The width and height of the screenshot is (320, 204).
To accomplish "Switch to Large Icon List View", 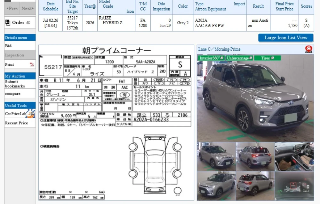I will tap(286, 37).
